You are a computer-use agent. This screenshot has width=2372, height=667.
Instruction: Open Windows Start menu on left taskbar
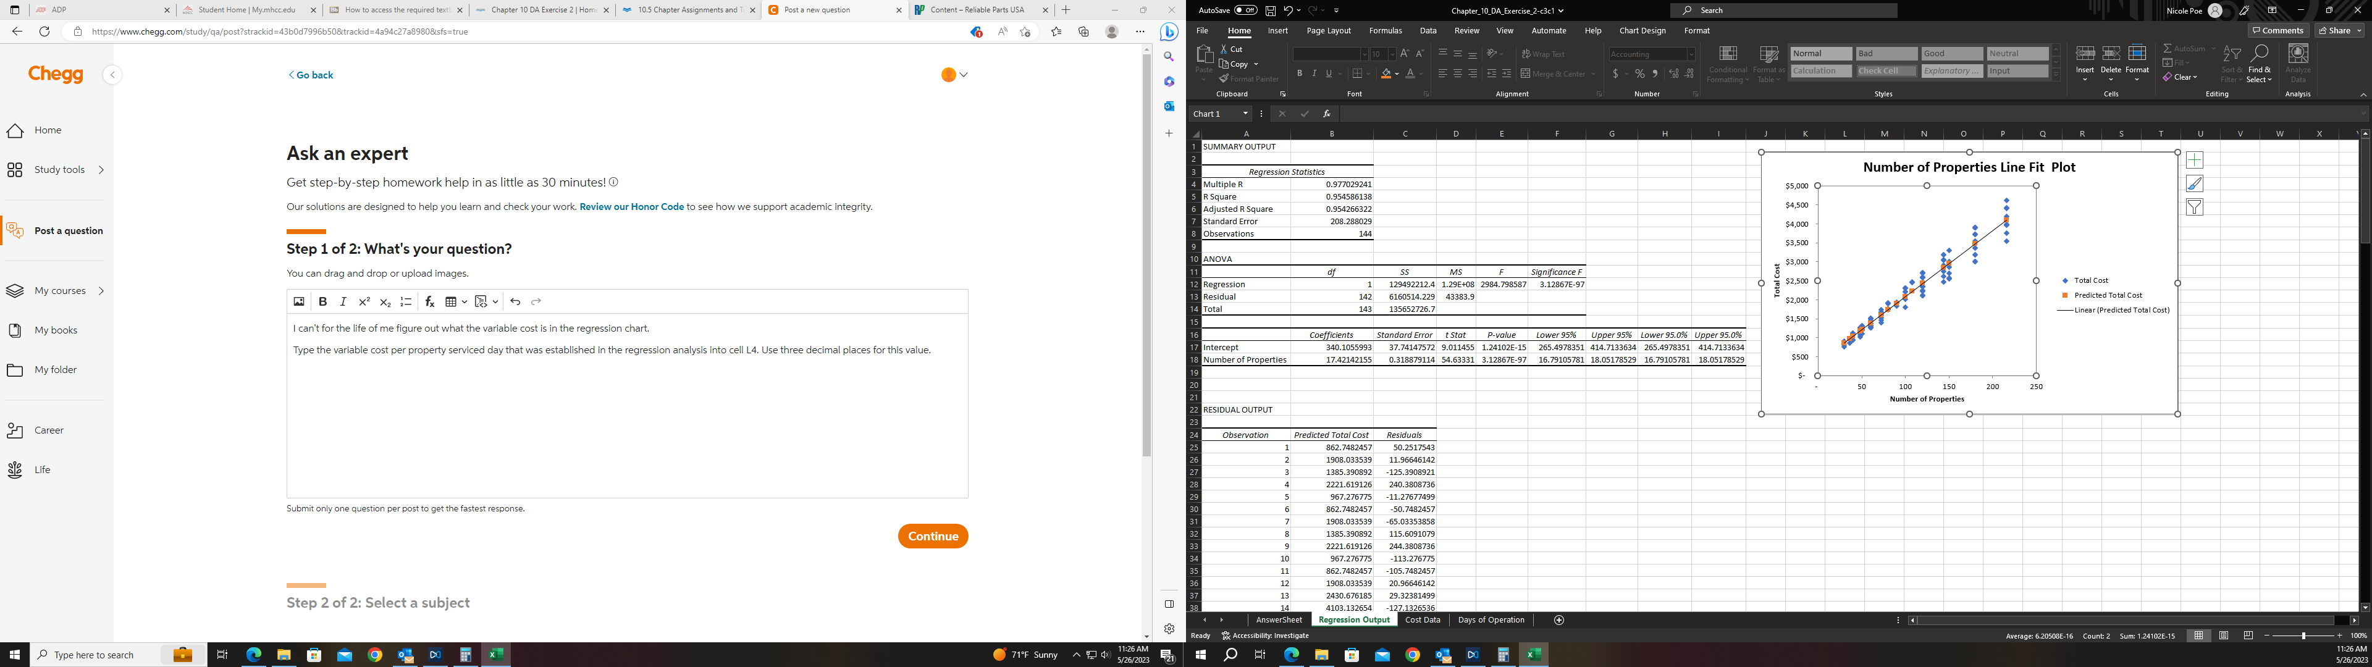(x=15, y=655)
